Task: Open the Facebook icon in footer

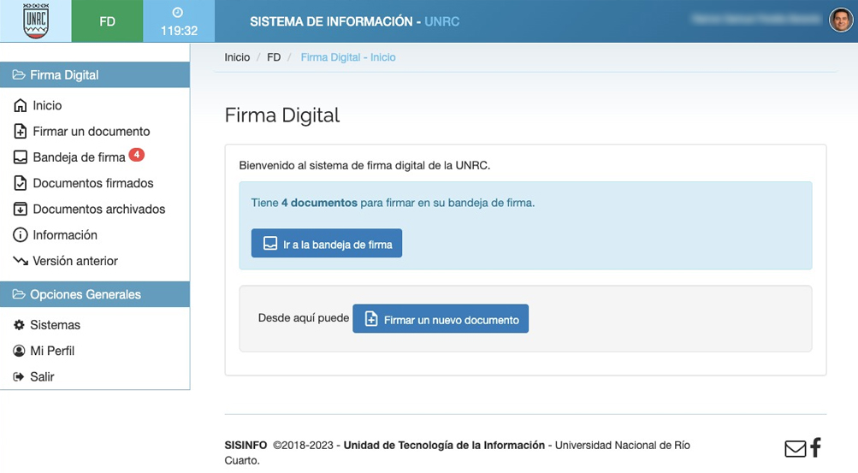Action: [x=816, y=446]
